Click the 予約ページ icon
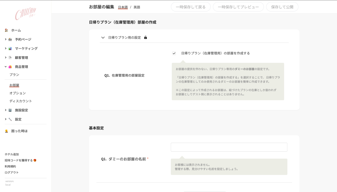337x192 pixels. click(10, 40)
